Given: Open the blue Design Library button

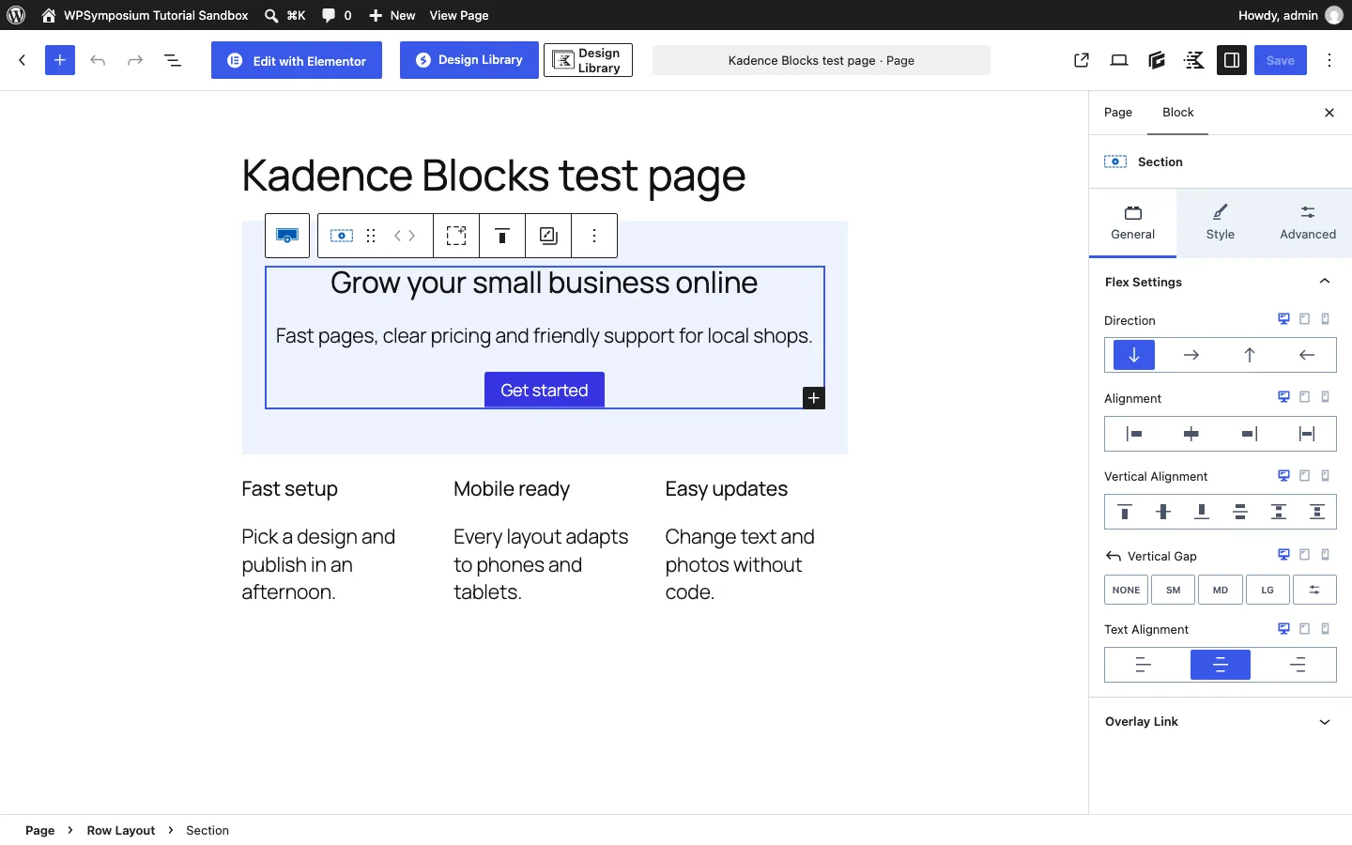Looking at the screenshot, I should (x=469, y=60).
